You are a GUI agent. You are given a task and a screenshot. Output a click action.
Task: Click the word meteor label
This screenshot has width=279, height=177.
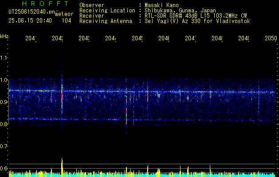click(64, 14)
